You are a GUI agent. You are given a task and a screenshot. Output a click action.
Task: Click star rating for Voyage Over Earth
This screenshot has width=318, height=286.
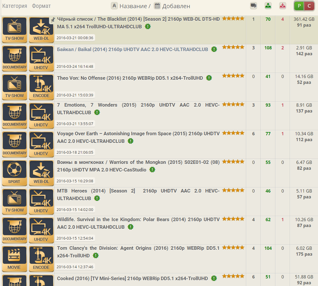coord(233,133)
